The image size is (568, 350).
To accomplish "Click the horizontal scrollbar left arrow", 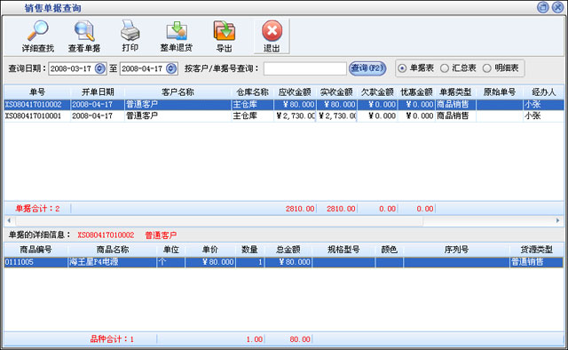I will pyautogui.click(x=9, y=220).
